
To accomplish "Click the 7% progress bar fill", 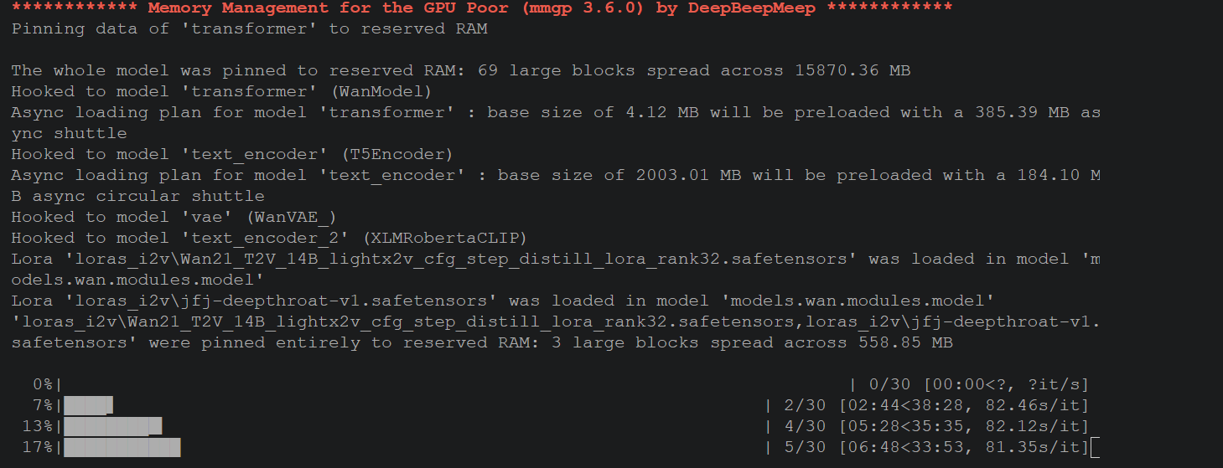I will click(88, 406).
